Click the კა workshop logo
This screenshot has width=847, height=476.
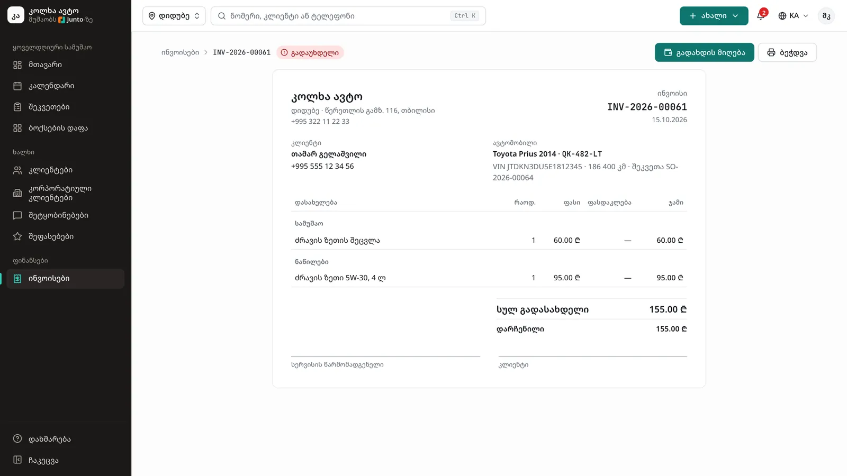[x=16, y=15]
